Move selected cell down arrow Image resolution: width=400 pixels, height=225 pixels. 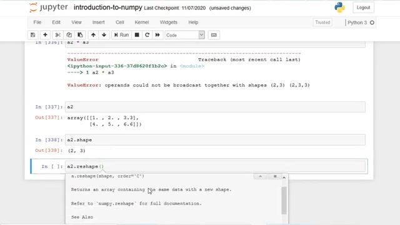tap(104, 35)
